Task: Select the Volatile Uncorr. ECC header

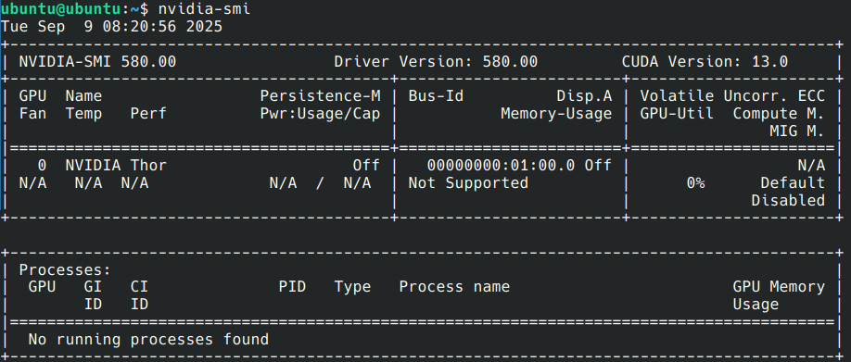Action: pos(732,96)
